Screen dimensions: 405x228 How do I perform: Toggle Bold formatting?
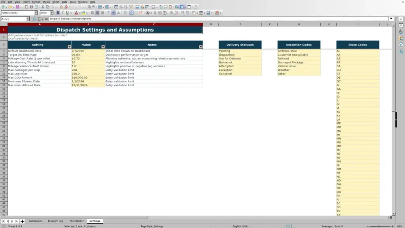tap(58, 13)
